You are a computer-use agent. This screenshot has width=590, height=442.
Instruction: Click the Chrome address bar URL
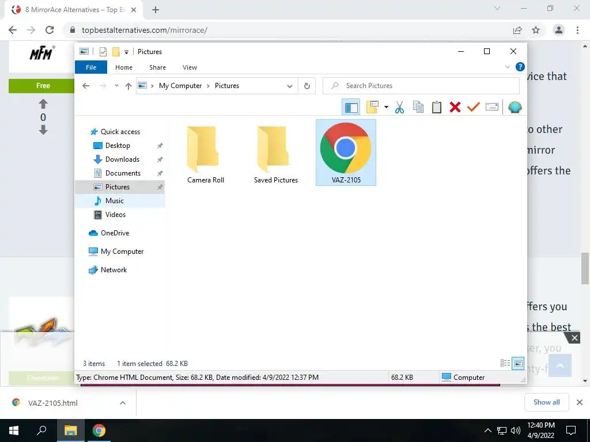point(145,30)
